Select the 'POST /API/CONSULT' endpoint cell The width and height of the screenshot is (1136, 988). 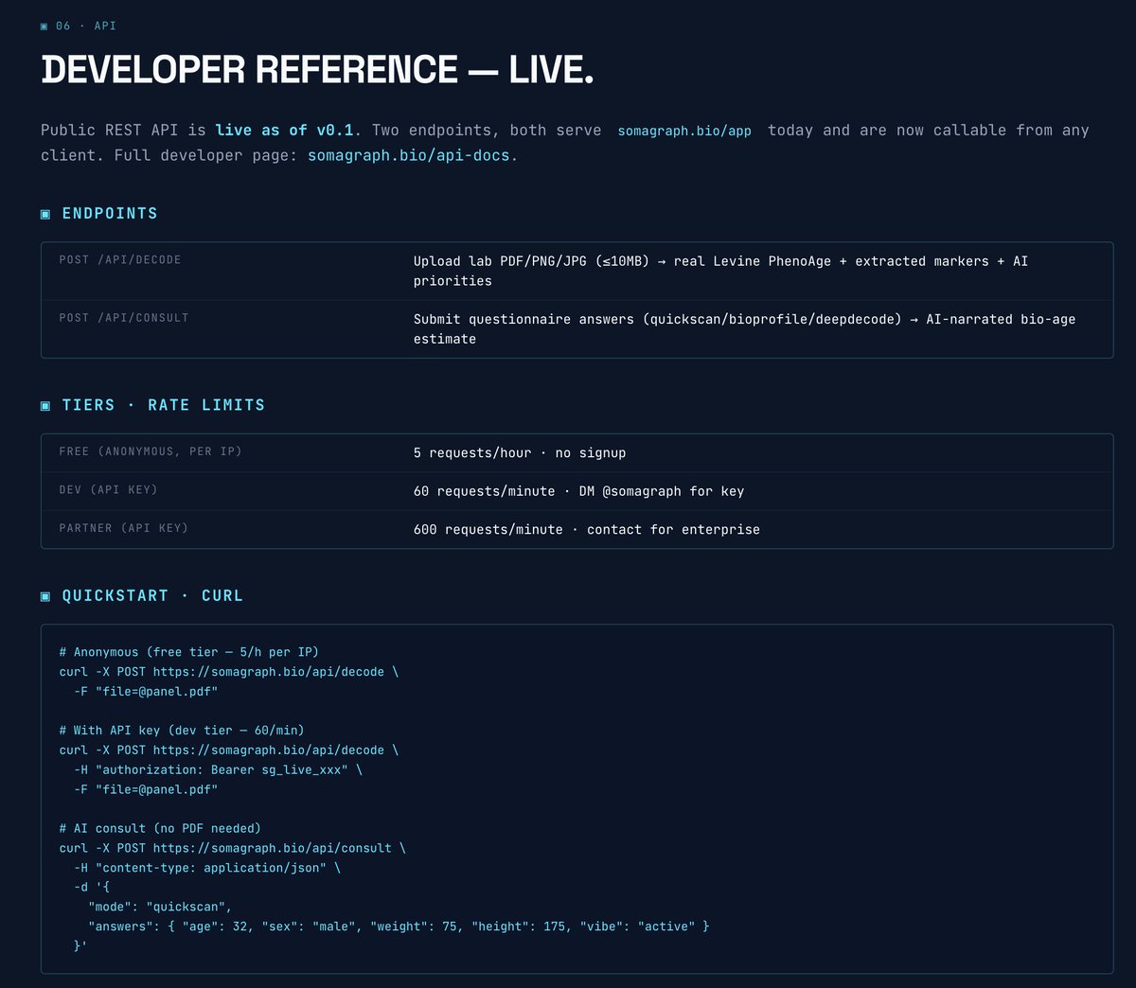pos(124,318)
